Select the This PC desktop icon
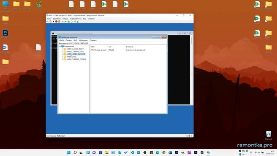This screenshot has width=277, height=156. coord(5,6)
